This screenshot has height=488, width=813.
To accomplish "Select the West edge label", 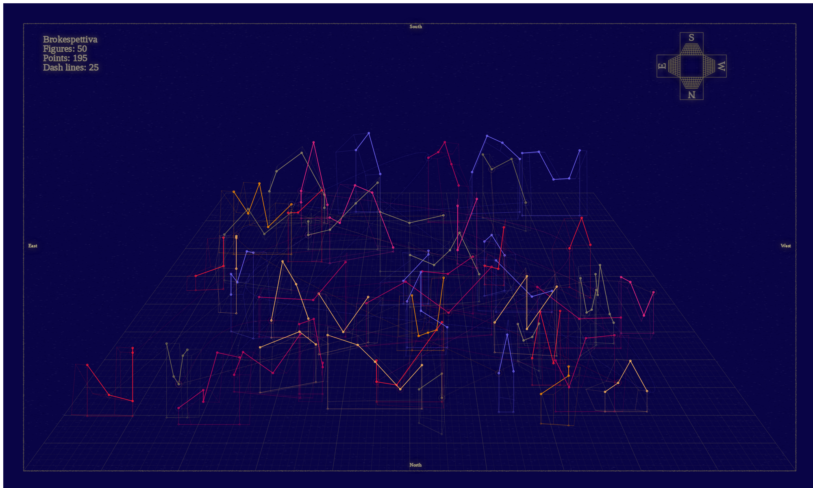I will click(x=786, y=246).
